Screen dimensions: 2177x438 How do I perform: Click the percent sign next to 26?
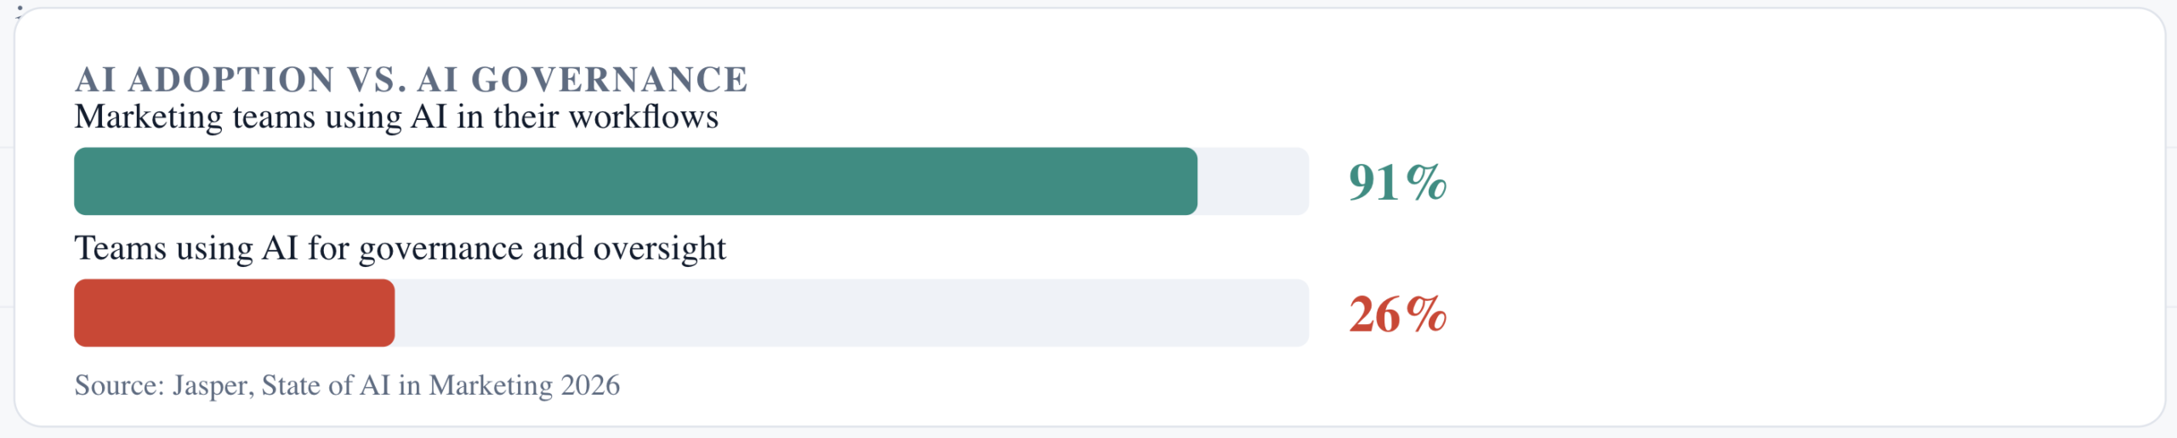[x=1425, y=314]
